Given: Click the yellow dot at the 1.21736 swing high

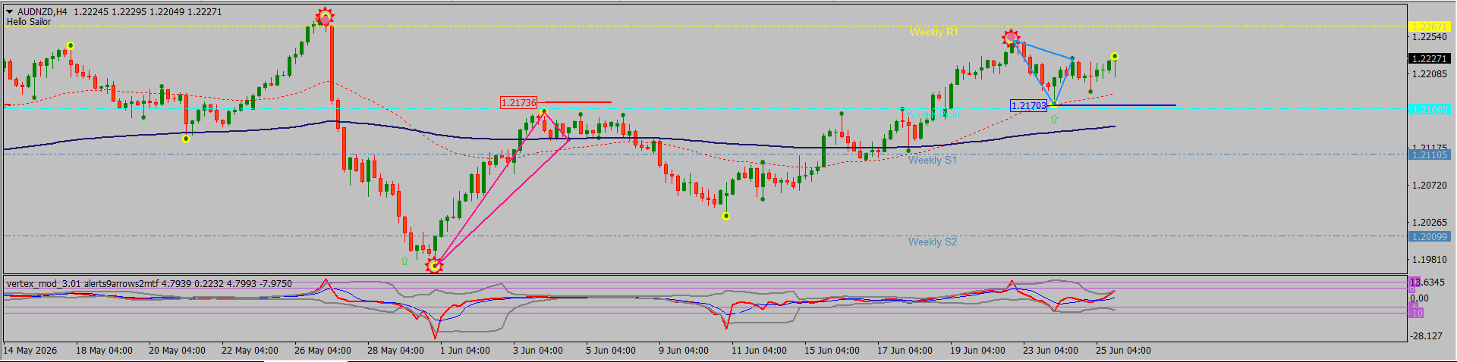Looking at the screenshot, I should pos(543,112).
